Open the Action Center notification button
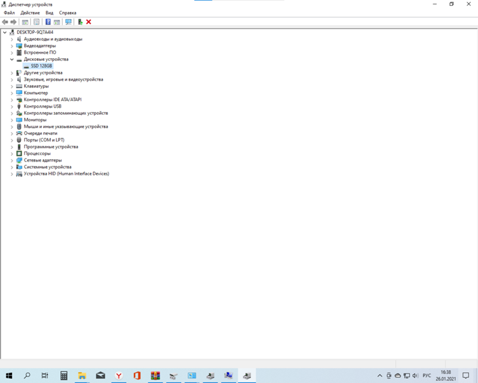Image resolution: width=478 pixels, height=383 pixels. pos(465,375)
